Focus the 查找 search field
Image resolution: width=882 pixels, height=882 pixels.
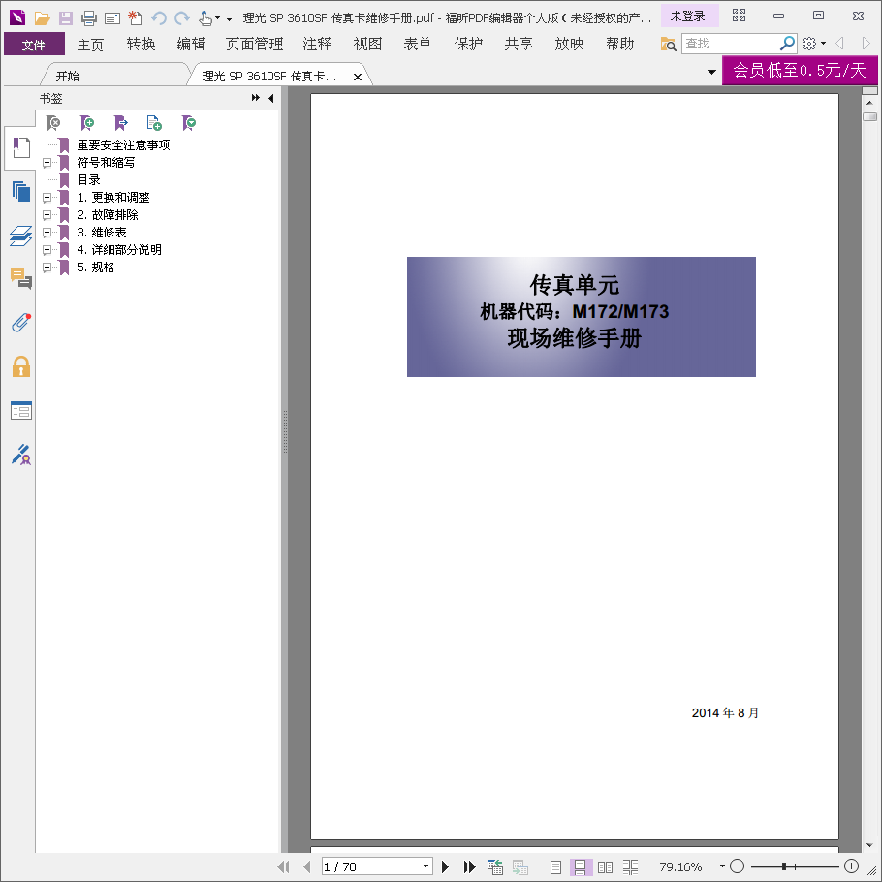(x=730, y=44)
